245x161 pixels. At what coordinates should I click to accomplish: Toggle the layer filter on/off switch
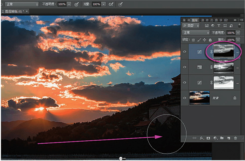[x=239, y=26]
